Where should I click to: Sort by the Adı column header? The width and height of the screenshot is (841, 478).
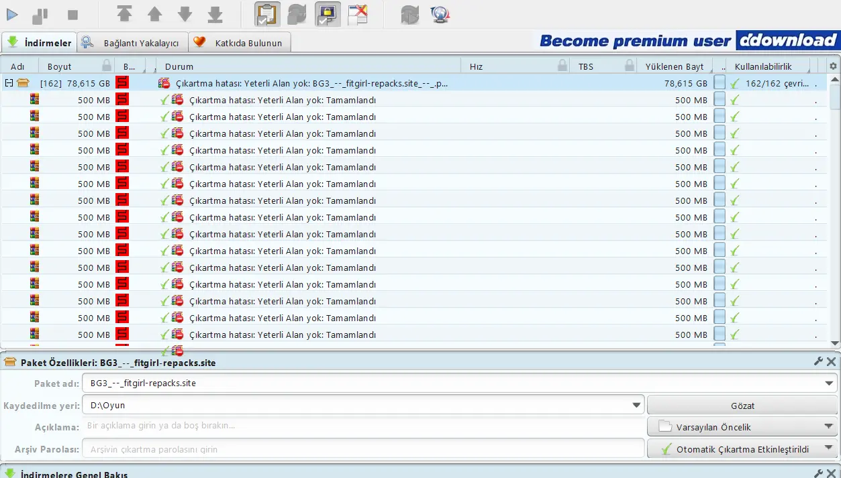(18, 66)
